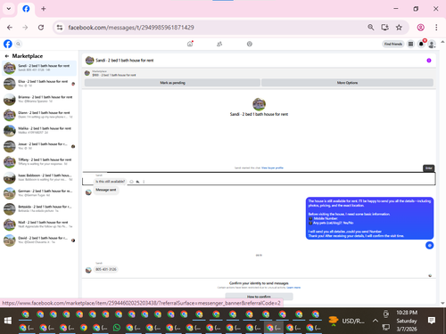This screenshot has height=334, width=446.
Task: Open the tab search dropdown chevron
Action: pos(9,9)
